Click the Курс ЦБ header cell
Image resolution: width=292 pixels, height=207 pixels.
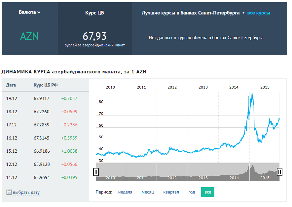click(x=94, y=13)
